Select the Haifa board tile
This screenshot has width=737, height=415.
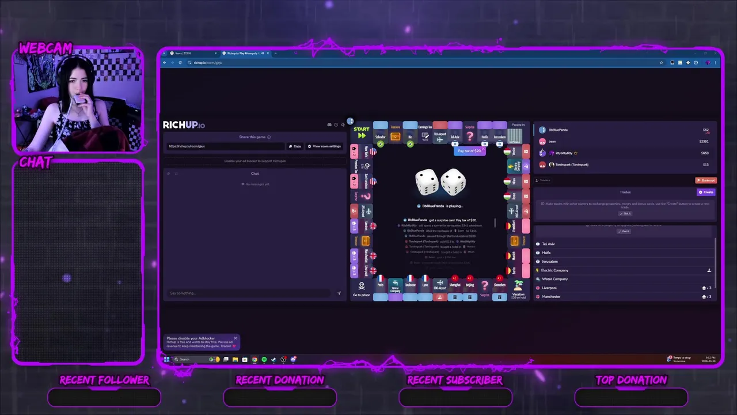pyautogui.click(x=485, y=133)
